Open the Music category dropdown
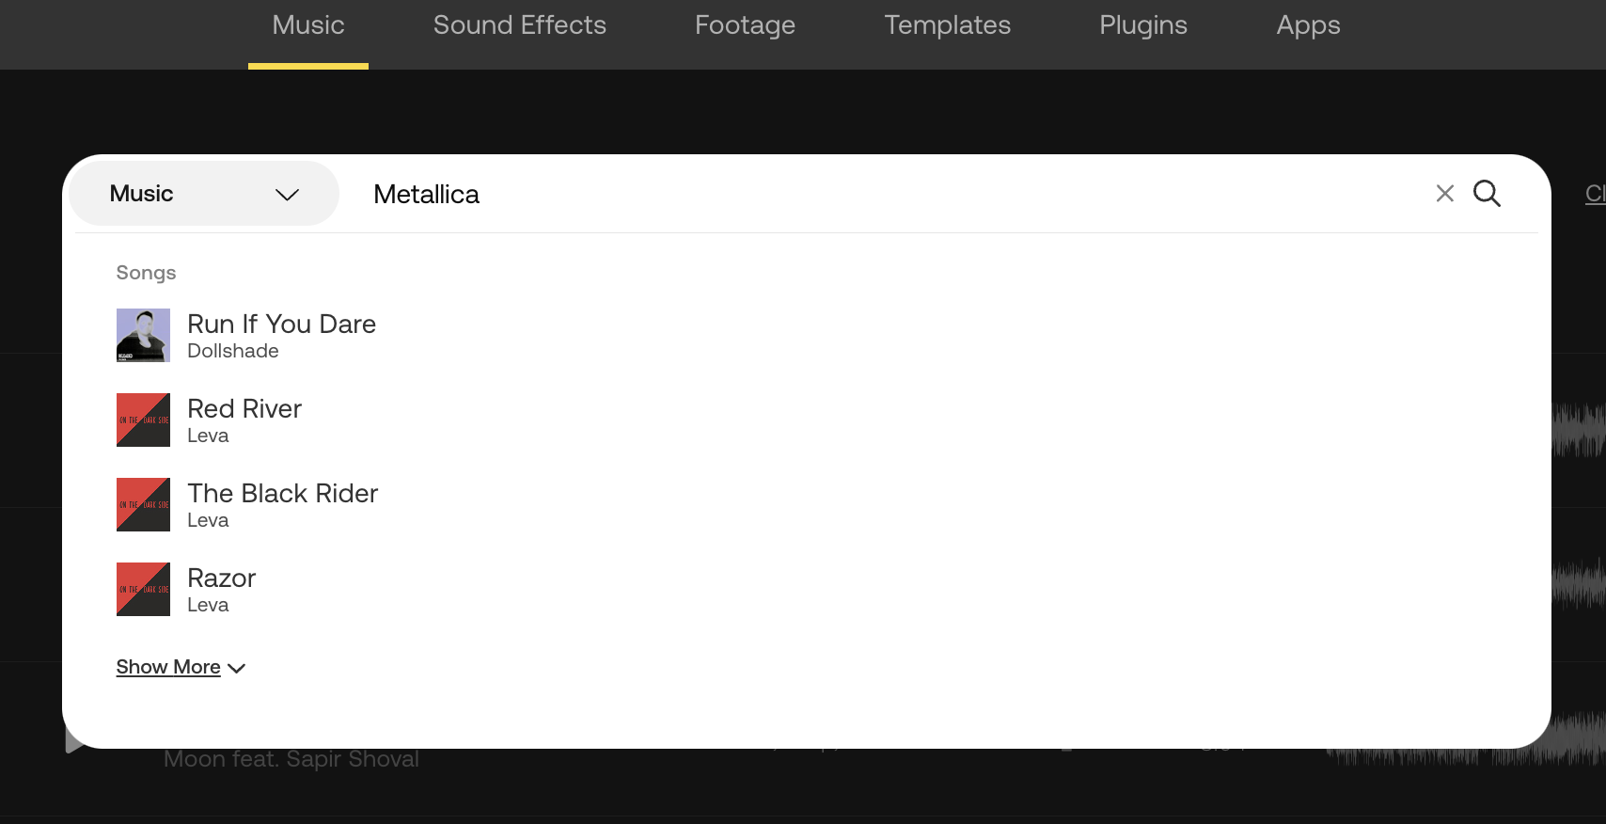 point(204,194)
